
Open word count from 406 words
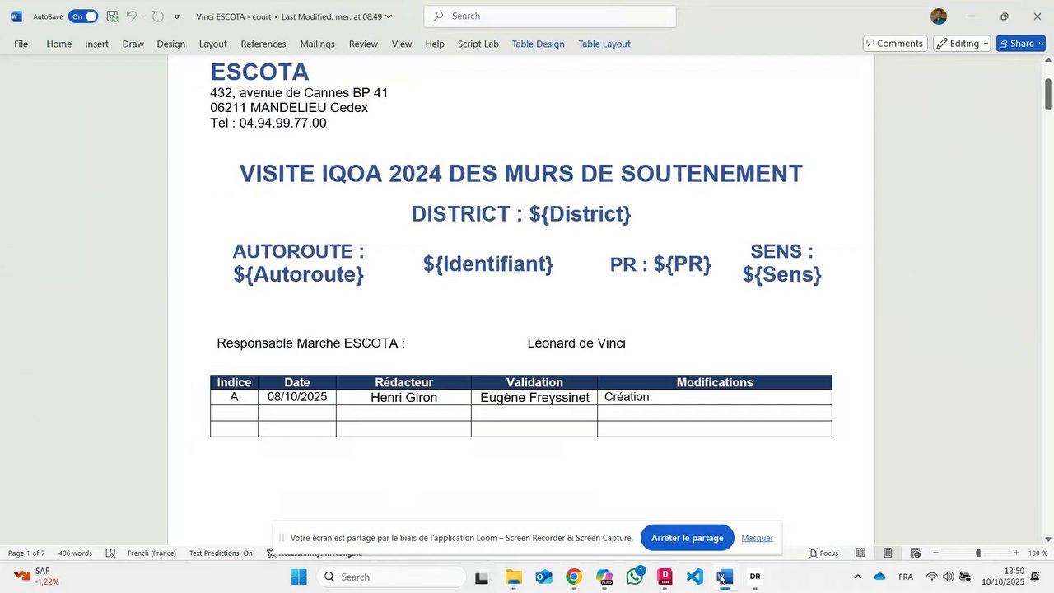tap(75, 553)
